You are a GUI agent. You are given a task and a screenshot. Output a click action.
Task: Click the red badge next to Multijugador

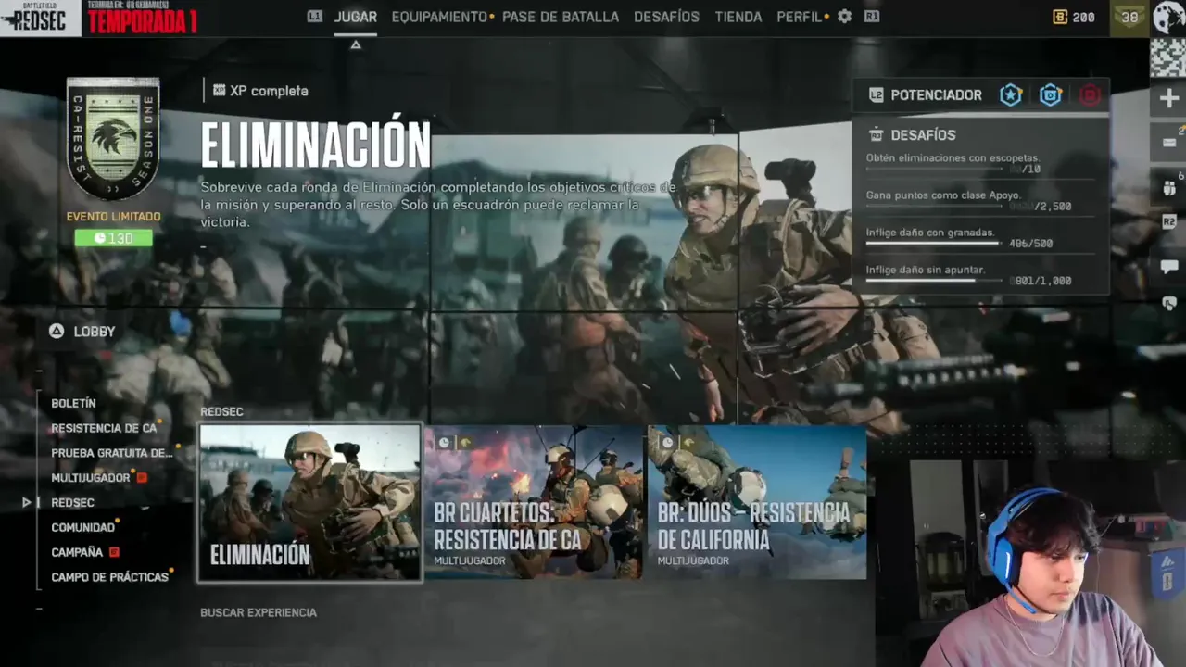(142, 478)
